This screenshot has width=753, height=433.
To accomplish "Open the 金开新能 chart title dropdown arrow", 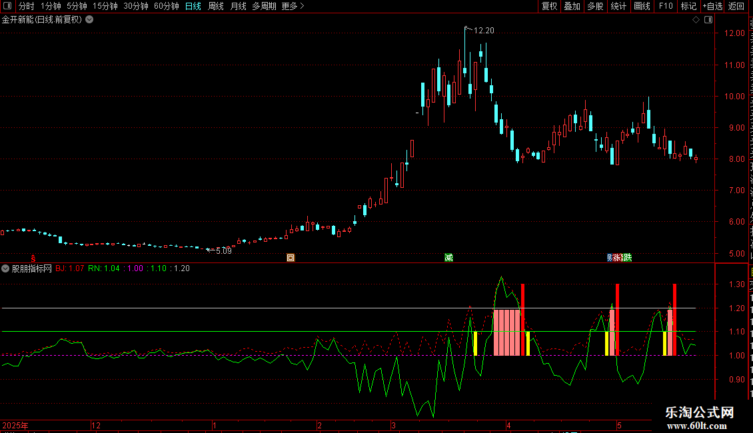I will click(89, 20).
